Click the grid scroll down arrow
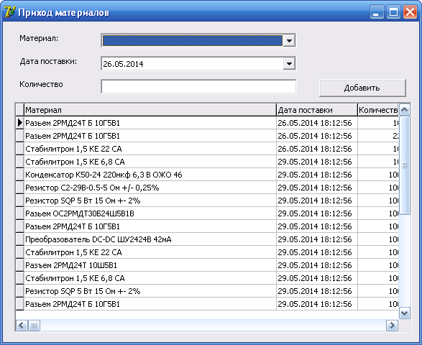The height and width of the screenshot is (345, 422). (405, 313)
